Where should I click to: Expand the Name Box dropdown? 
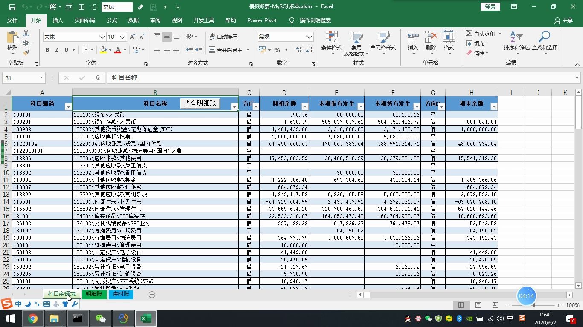[41, 78]
